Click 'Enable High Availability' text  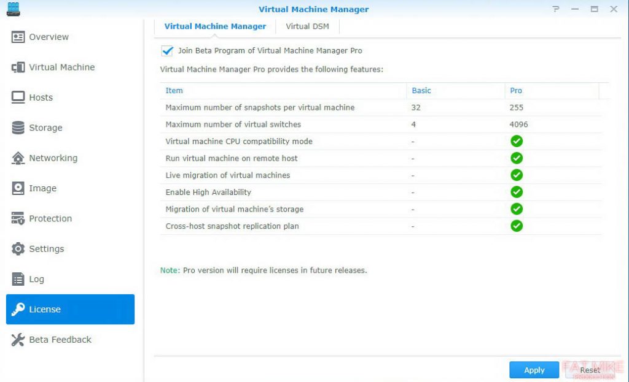pos(208,192)
